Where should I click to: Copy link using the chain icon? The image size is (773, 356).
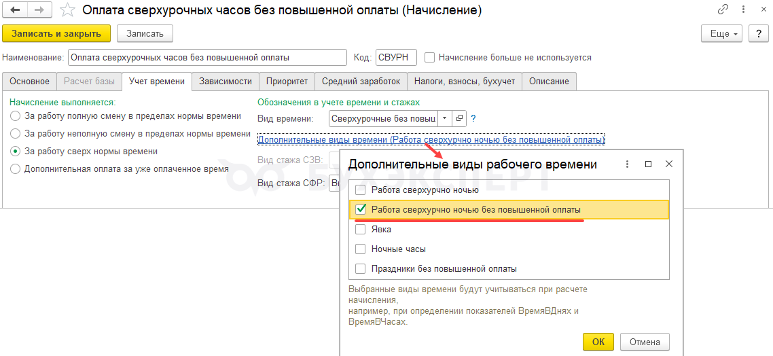(723, 10)
